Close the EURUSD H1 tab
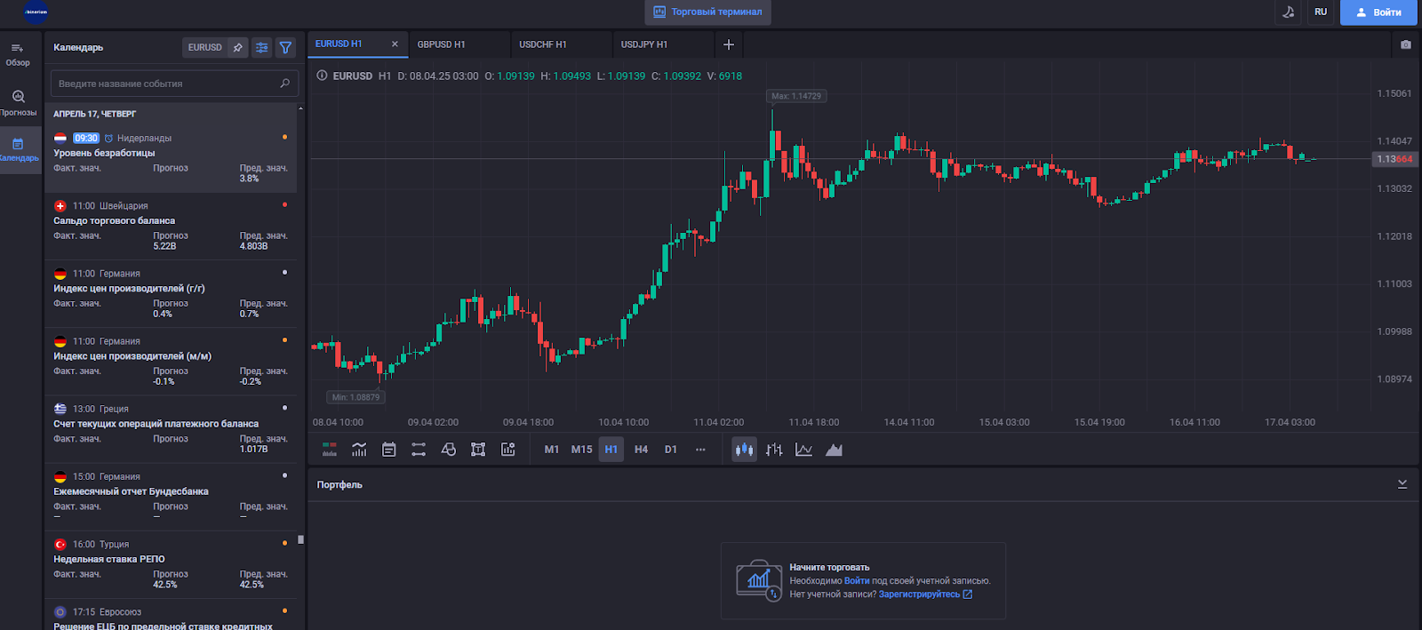The image size is (1422, 630). click(x=395, y=44)
